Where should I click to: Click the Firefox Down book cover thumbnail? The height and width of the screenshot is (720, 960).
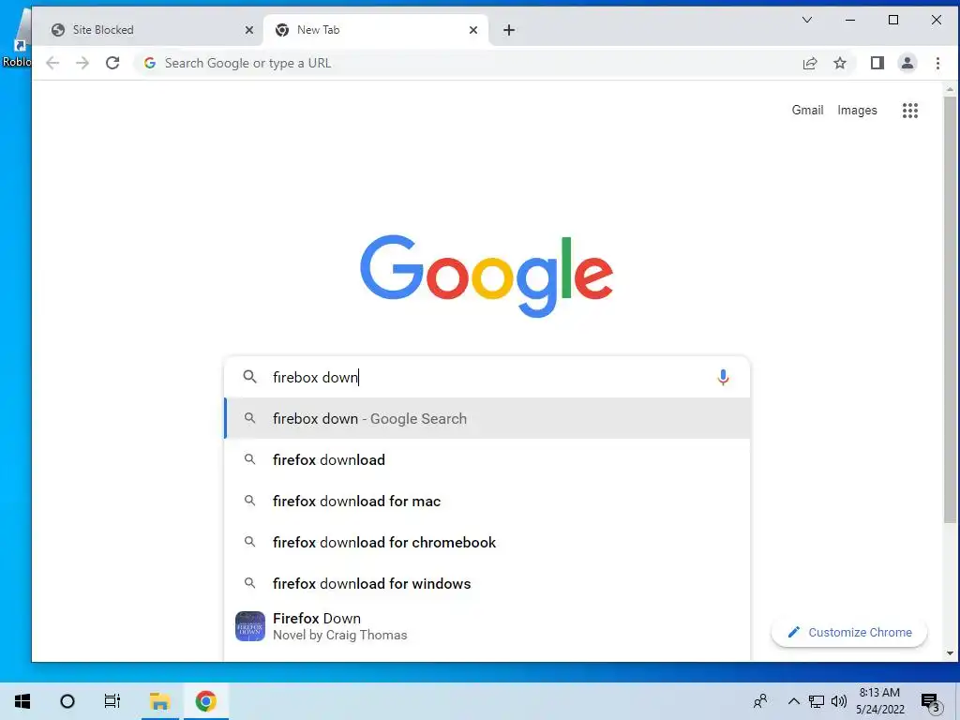(249, 626)
